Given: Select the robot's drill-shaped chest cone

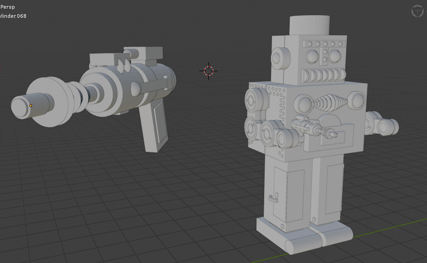Looking at the screenshot, I should (x=330, y=102).
